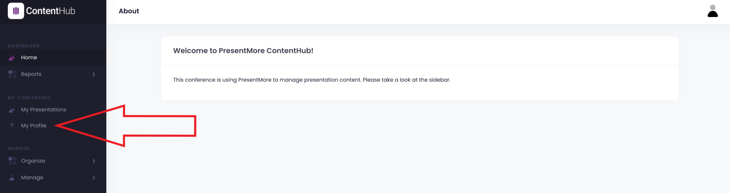Screen dimensions: 730x193
Task: Expand the Reports submenu chevron
Action: [94, 74]
